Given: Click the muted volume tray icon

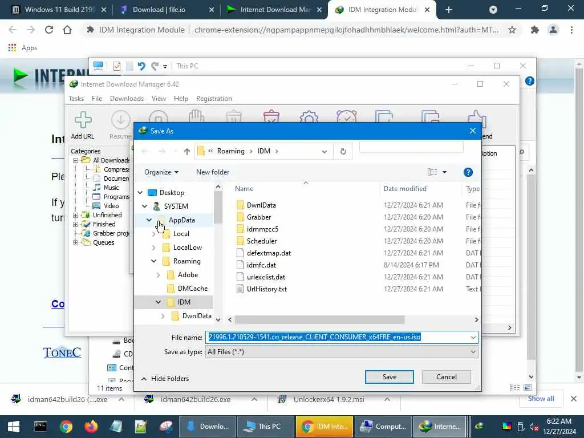Looking at the screenshot, I should pos(533,427).
